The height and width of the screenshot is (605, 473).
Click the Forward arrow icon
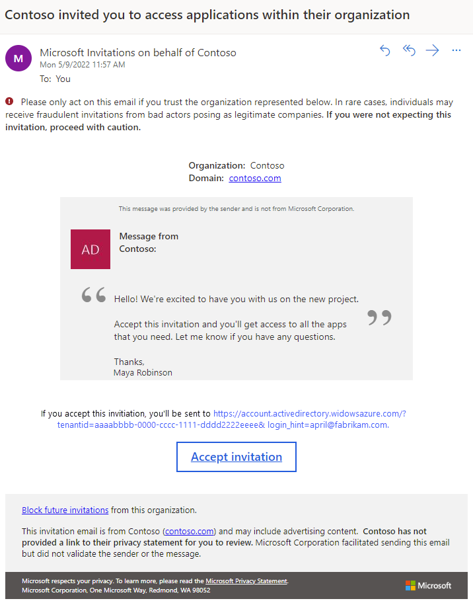tap(433, 50)
